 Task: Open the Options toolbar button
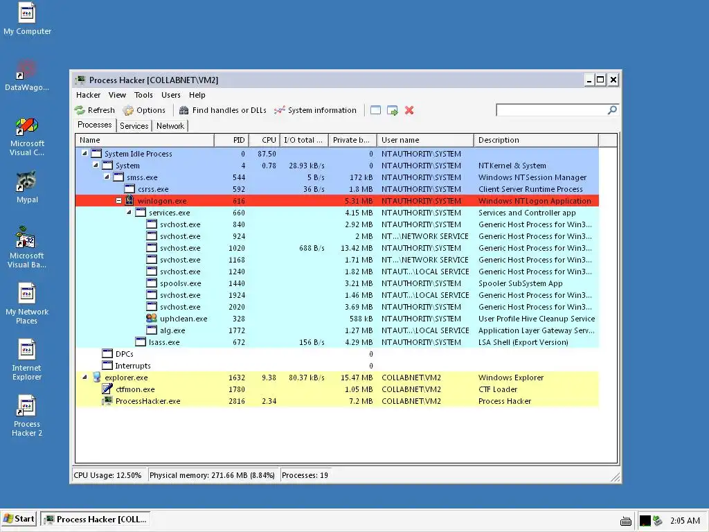144,110
